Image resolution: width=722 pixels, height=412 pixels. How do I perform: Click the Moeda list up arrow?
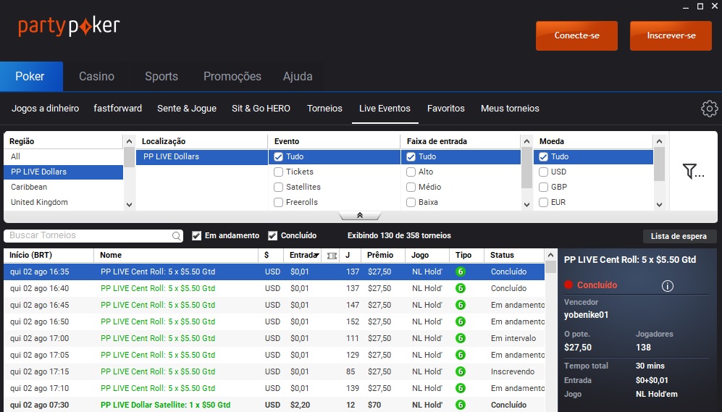[x=660, y=141]
